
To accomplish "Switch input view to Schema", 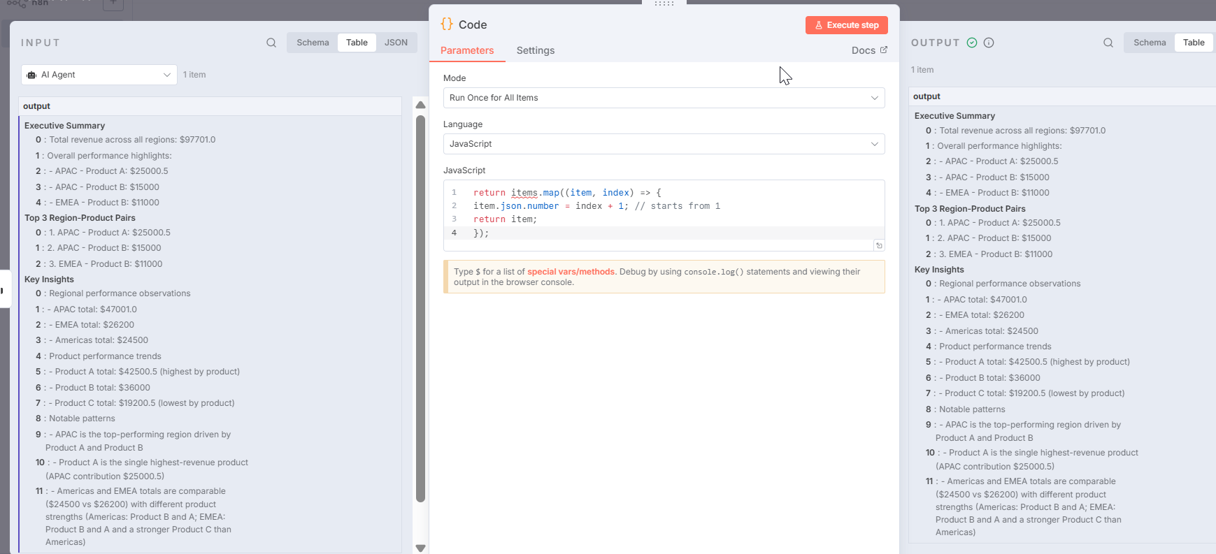I will [x=313, y=43].
